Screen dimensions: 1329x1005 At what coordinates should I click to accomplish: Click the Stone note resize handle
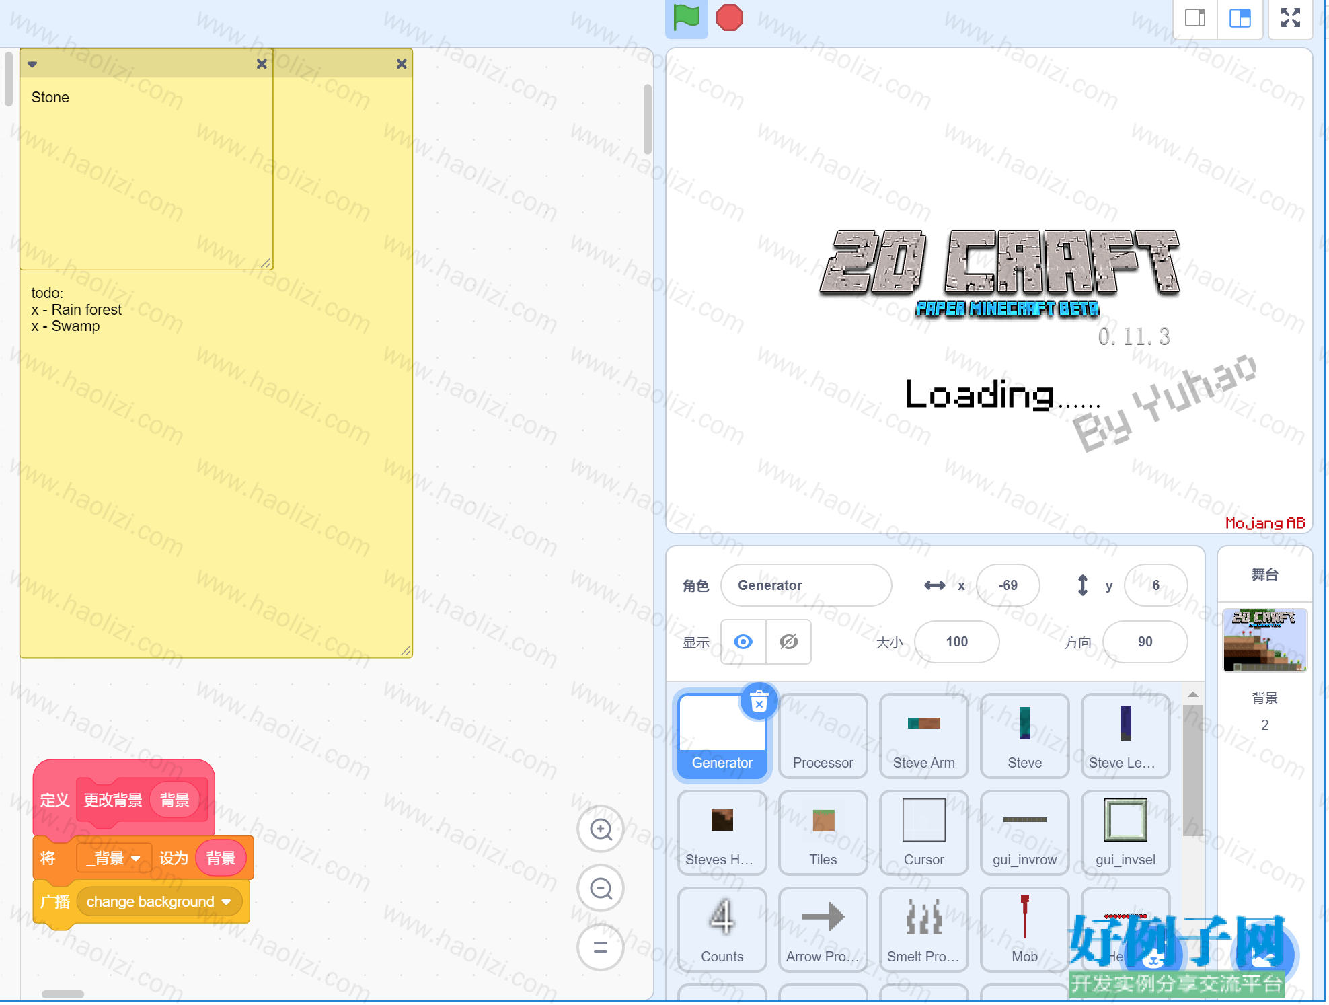click(x=266, y=264)
